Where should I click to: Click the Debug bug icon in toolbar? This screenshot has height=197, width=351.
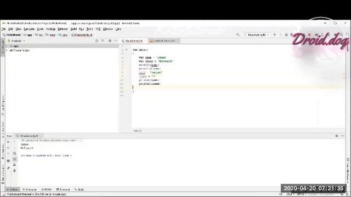286,35
